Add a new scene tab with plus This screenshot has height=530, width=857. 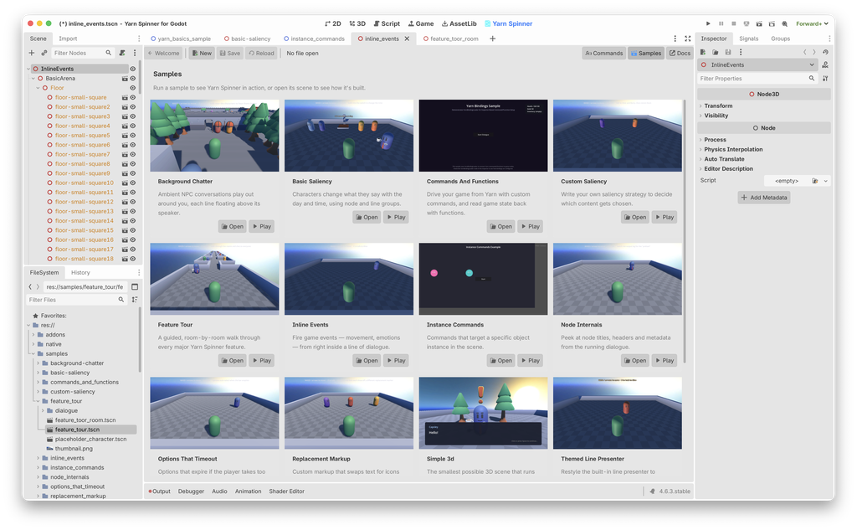[492, 39]
